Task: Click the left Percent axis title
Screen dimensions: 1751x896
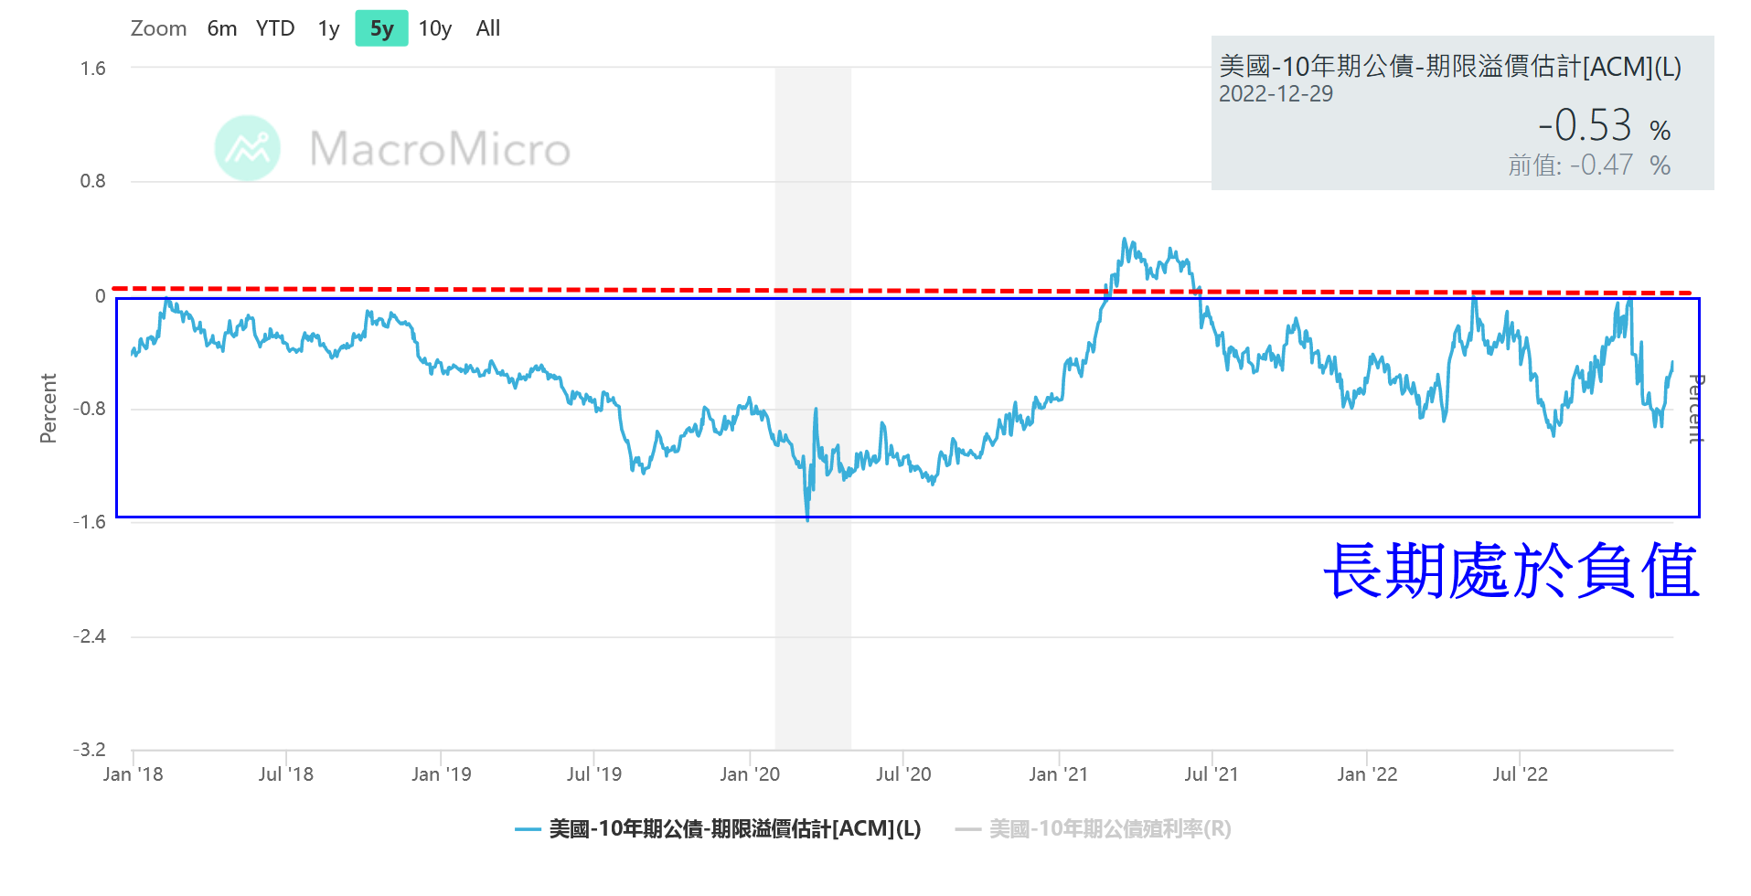Action: (48, 408)
